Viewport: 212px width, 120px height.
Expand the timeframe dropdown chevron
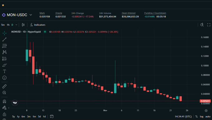[16, 25]
